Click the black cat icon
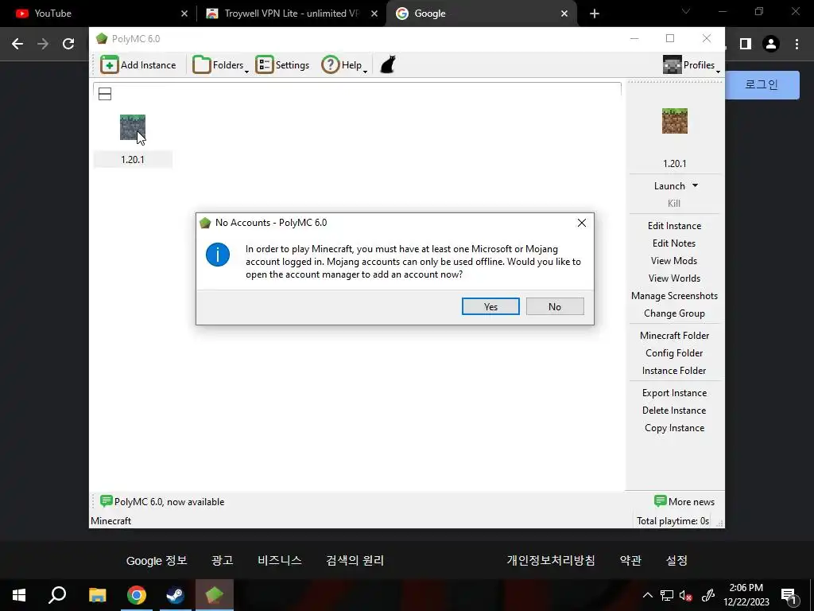 click(x=388, y=65)
